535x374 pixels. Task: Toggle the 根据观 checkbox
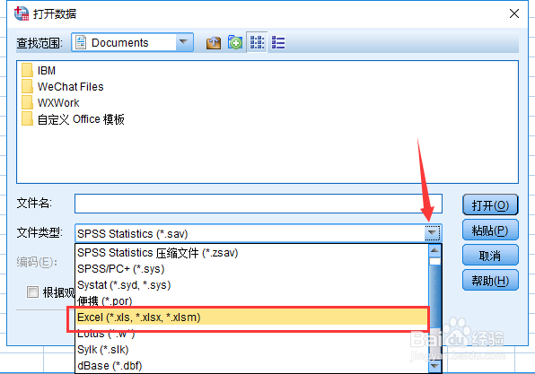pyautogui.click(x=32, y=292)
